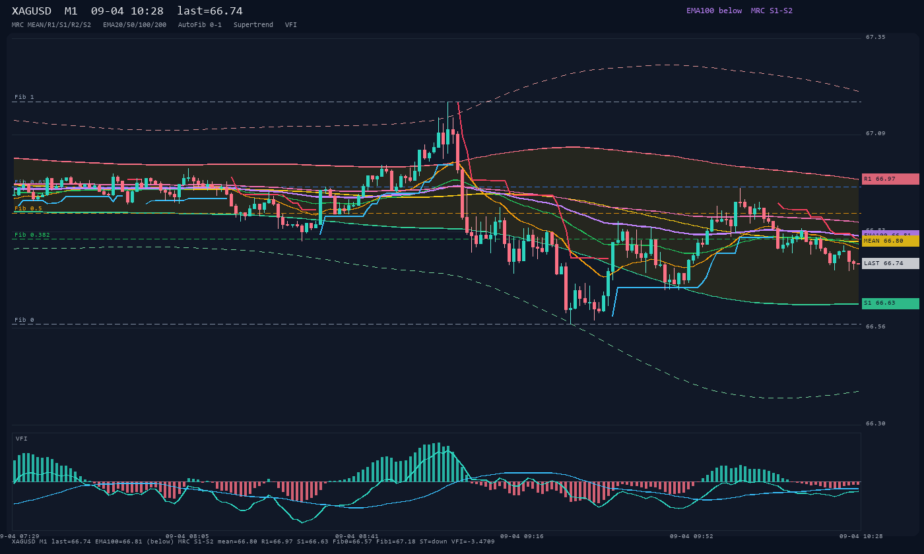
Task: Select the 'Supertrend' indicator label
Action: click(x=253, y=24)
